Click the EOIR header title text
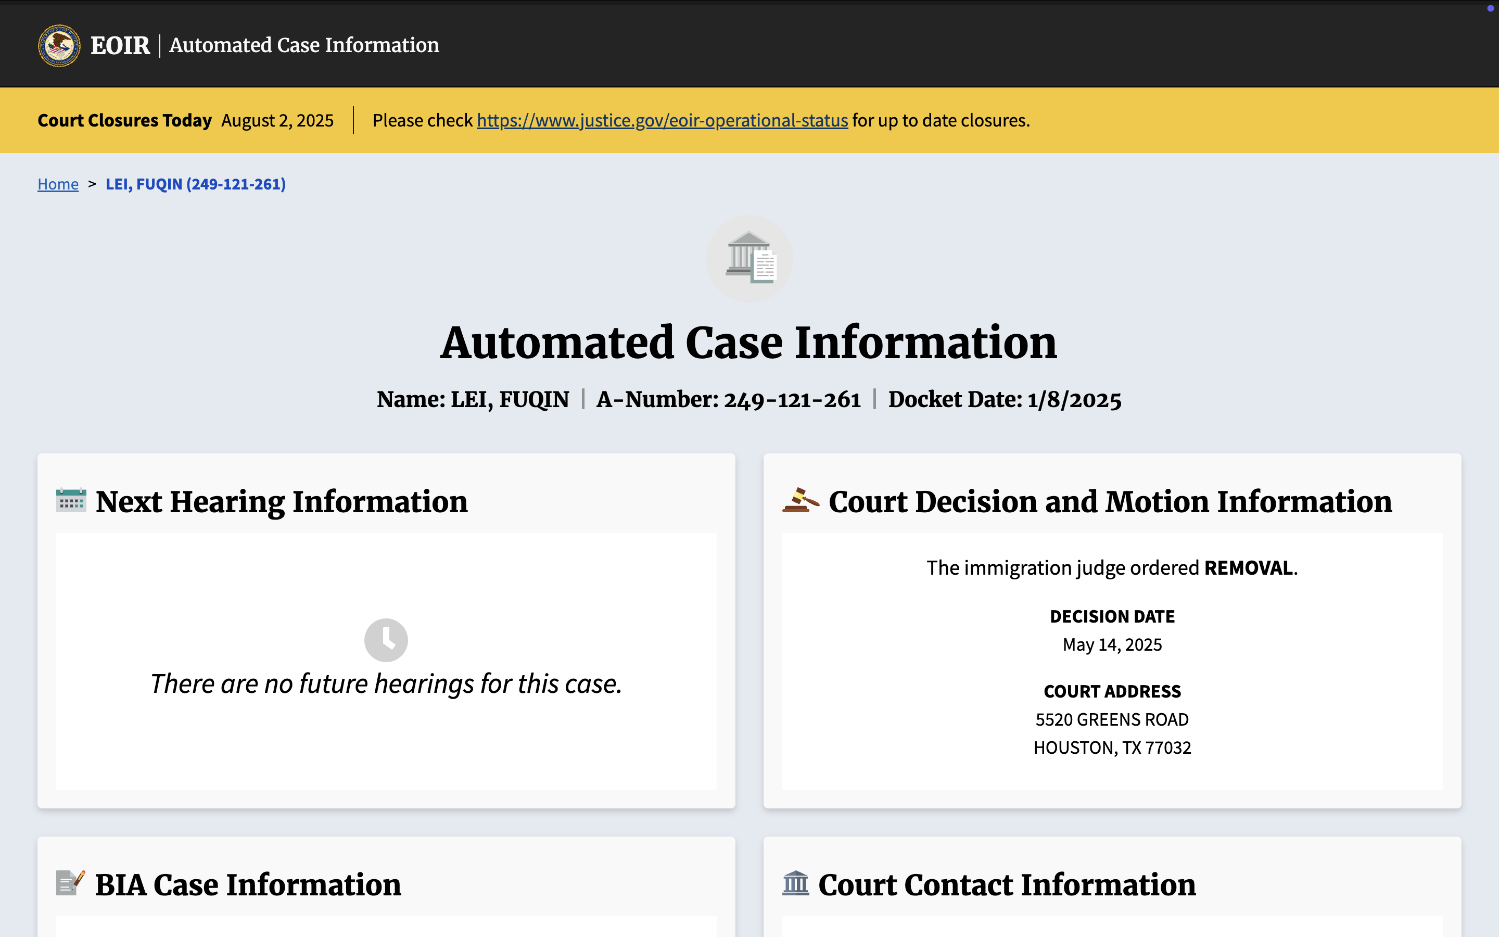The width and height of the screenshot is (1499, 937). coord(120,45)
